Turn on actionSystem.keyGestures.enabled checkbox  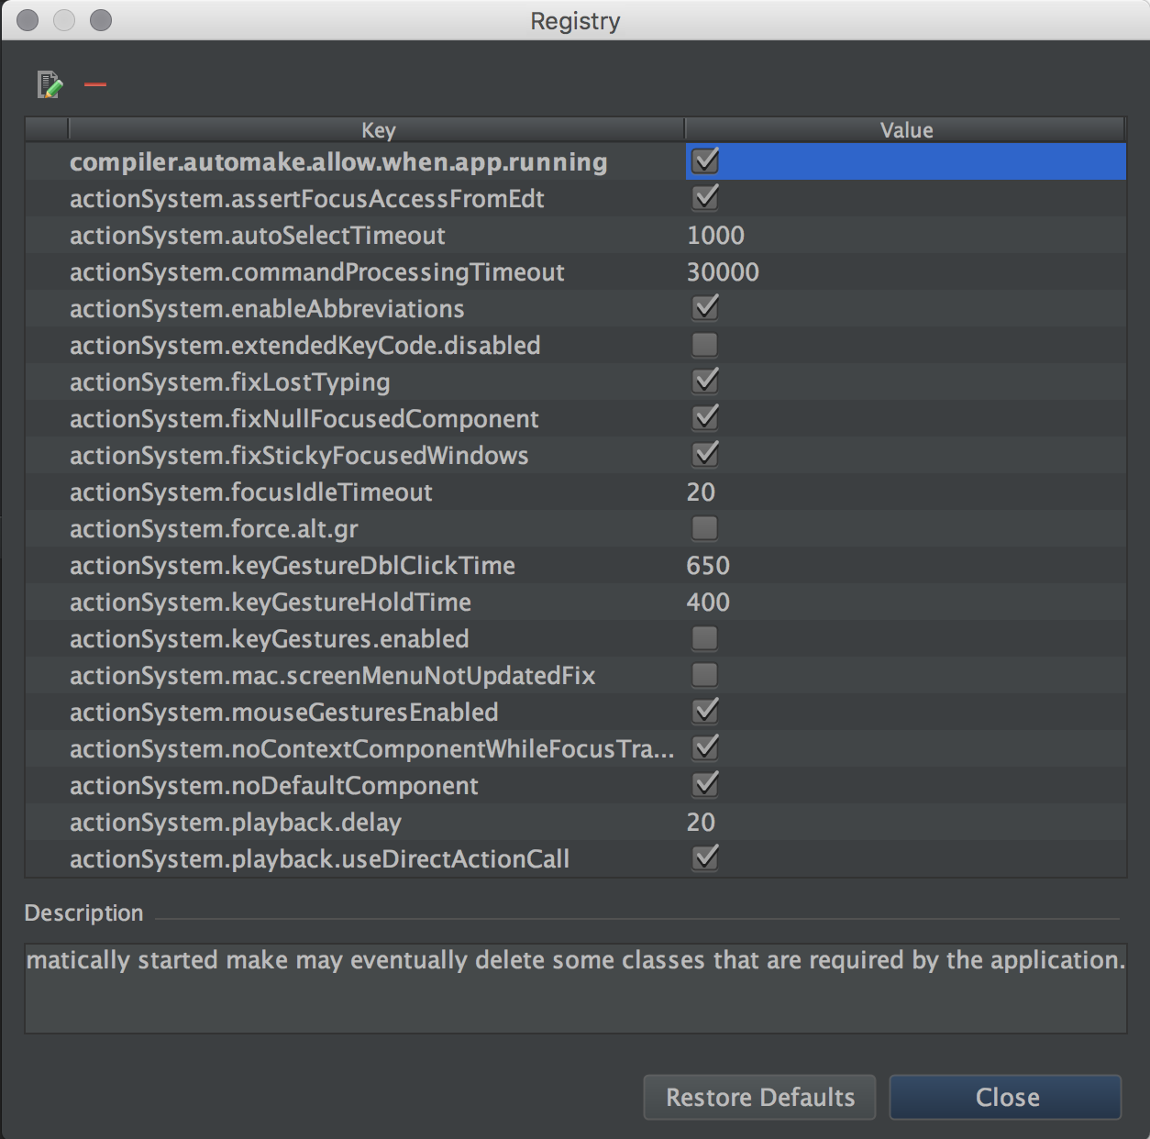coord(705,638)
